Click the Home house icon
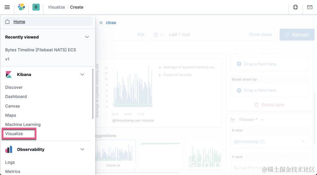This screenshot has height=175, width=317. point(8,22)
